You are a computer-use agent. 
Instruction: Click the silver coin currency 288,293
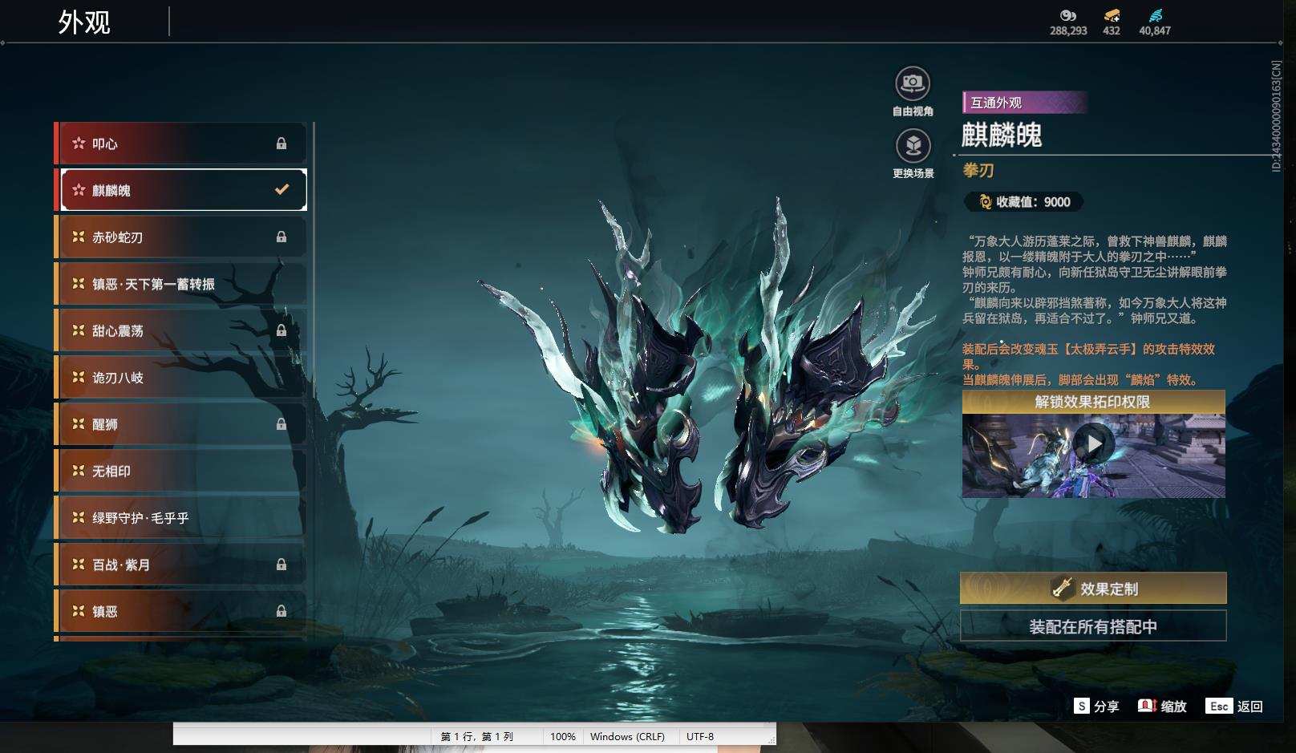click(1068, 22)
